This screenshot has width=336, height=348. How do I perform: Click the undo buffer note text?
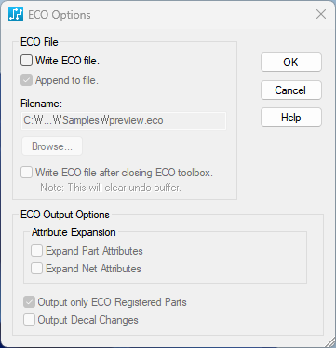pyautogui.click(x=111, y=188)
